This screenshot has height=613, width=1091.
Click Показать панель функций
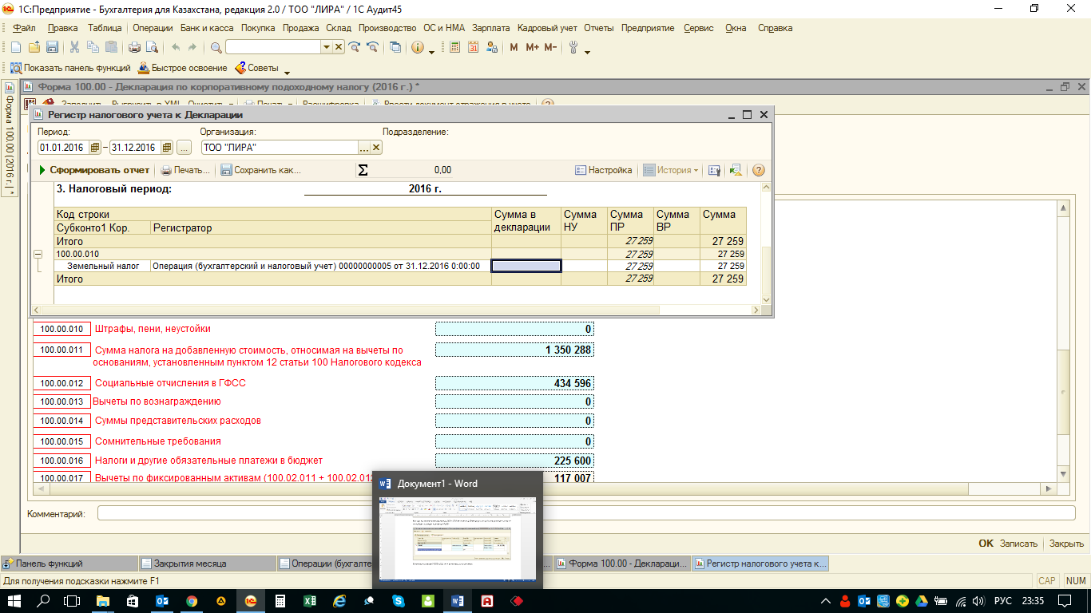69,68
